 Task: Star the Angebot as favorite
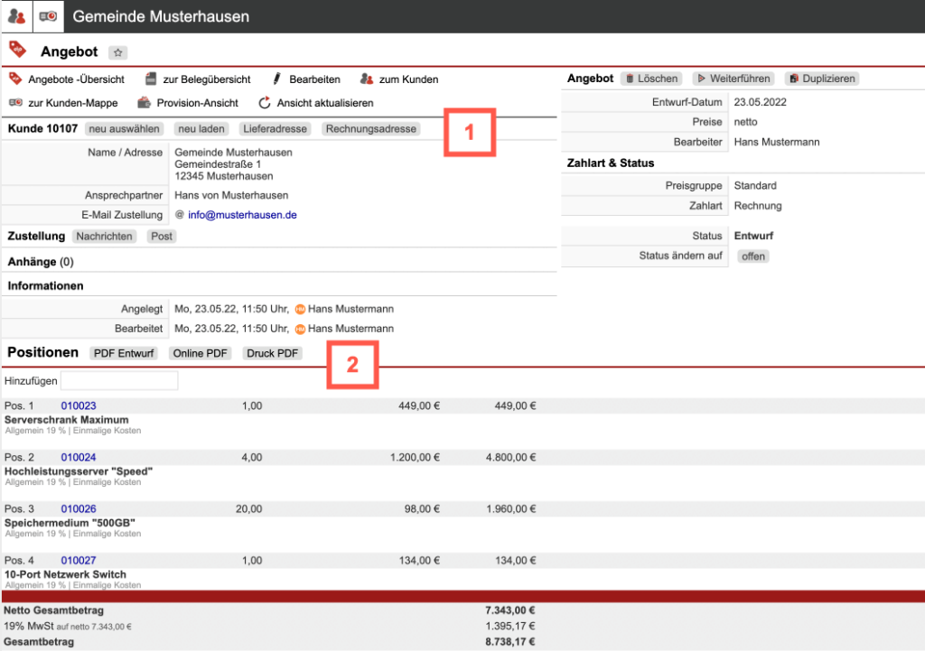(118, 53)
